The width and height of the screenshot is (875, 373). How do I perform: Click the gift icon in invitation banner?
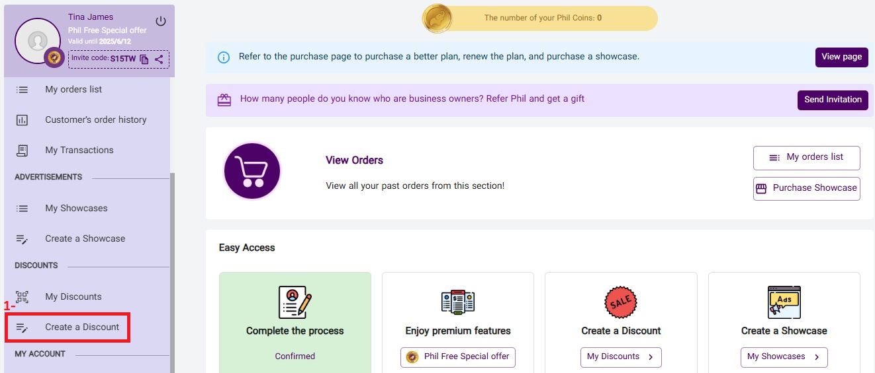pyautogui.click(x=224, y=100)
